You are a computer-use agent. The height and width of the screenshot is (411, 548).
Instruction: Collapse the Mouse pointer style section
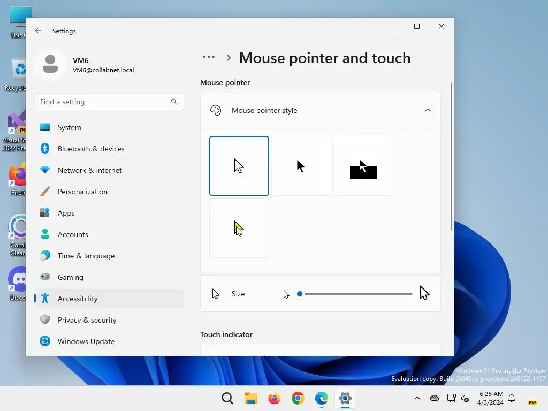[427, 110]
